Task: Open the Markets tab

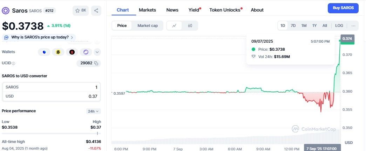Action: point(147,10)
